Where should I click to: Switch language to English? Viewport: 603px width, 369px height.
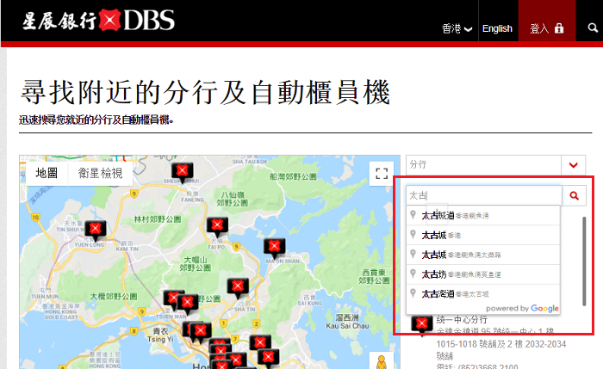pyautogui.click(x=497, y=28)
